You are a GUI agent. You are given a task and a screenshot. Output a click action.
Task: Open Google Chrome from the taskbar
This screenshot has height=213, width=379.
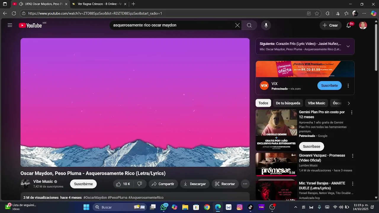[207, 207]
